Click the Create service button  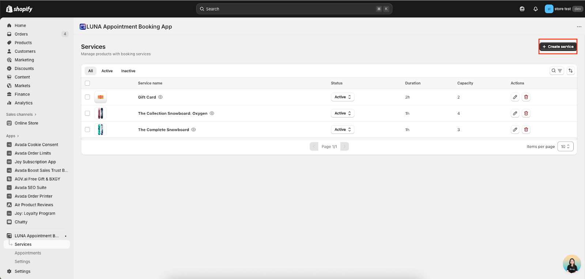(x=558, y=47)
